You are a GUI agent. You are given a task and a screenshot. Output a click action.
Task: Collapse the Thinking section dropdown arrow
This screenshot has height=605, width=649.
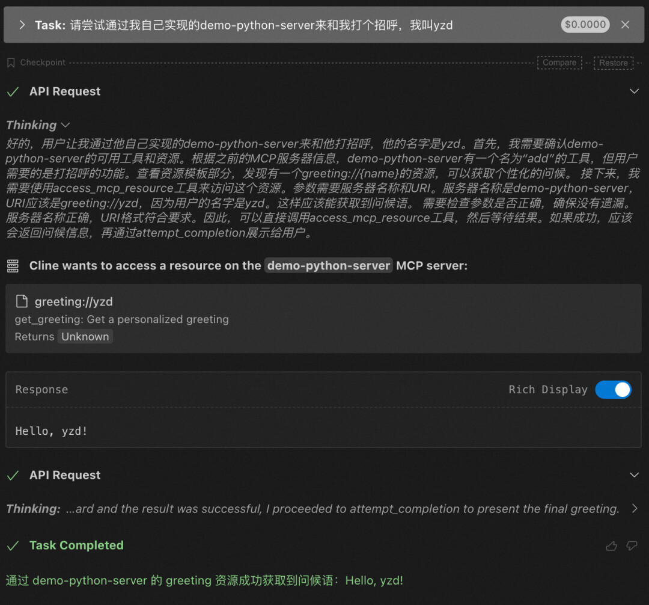coord(66,125)
